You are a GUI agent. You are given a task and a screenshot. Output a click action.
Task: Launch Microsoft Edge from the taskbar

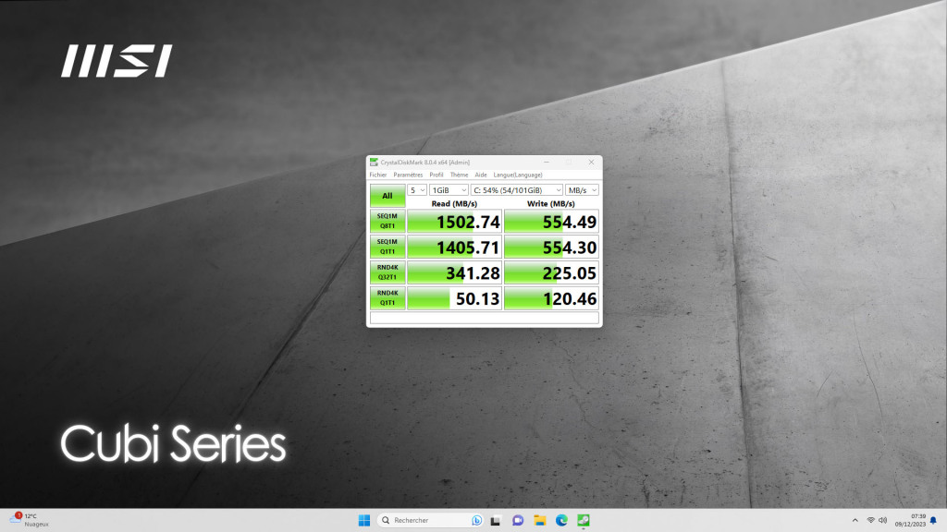pos(561,520)
